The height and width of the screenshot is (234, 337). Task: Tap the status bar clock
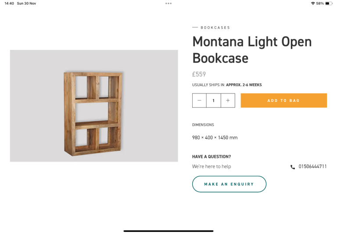point(9,3)
